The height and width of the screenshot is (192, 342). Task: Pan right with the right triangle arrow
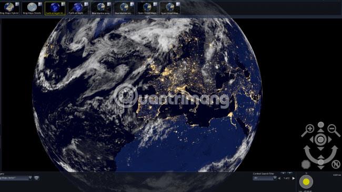tap(329, 139)
